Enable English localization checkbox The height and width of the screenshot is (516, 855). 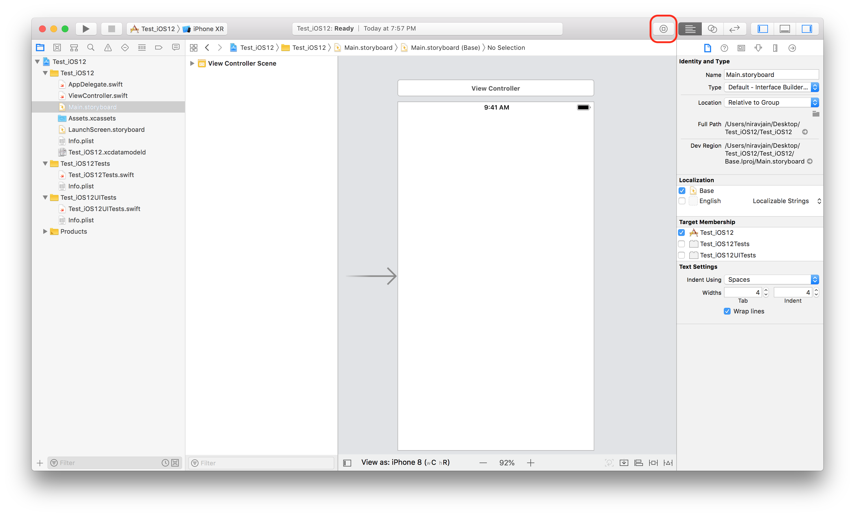click(x=682, y=201)
